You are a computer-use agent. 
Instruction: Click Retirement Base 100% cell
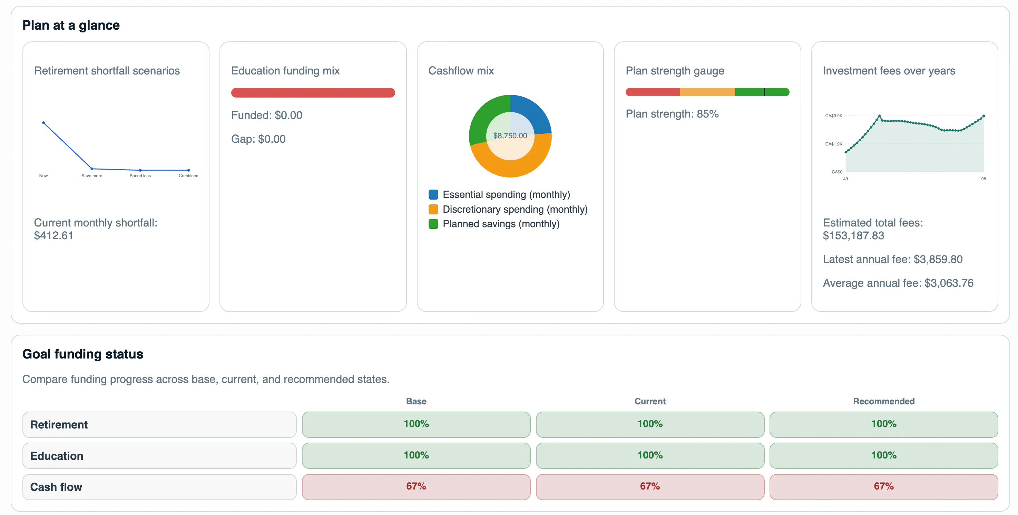416,425
